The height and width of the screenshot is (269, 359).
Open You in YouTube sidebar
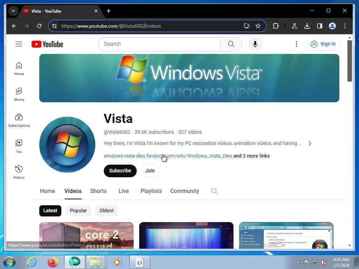[x=19, y=146]
